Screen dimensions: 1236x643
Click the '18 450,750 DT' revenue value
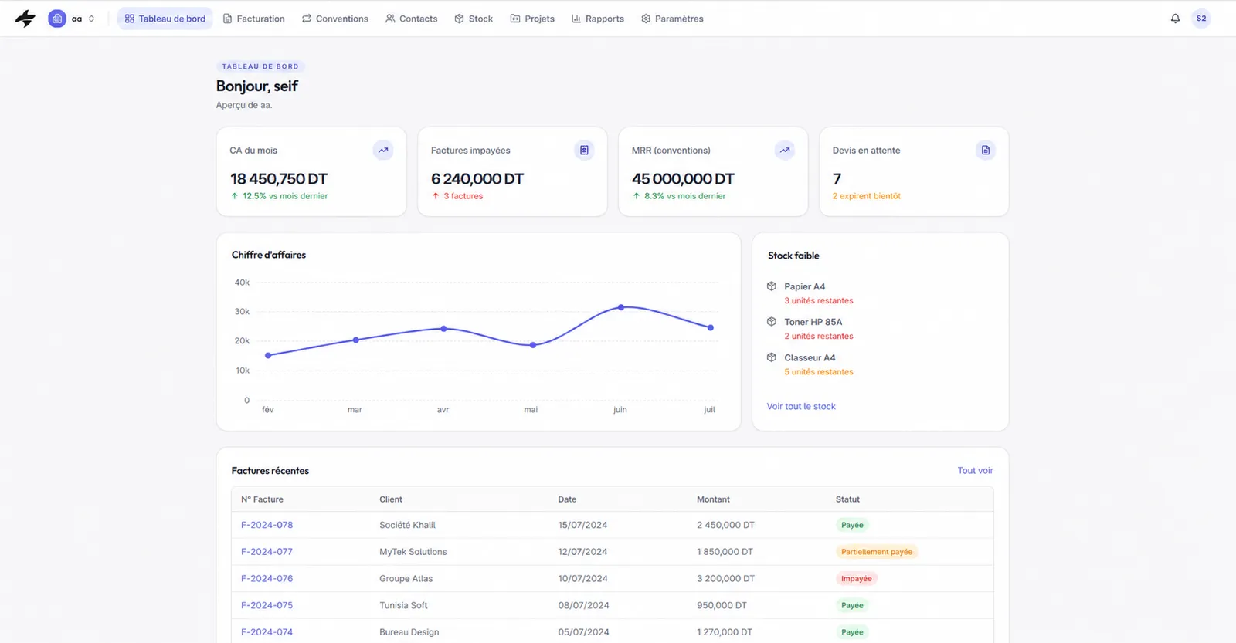[x=279, y=179]
